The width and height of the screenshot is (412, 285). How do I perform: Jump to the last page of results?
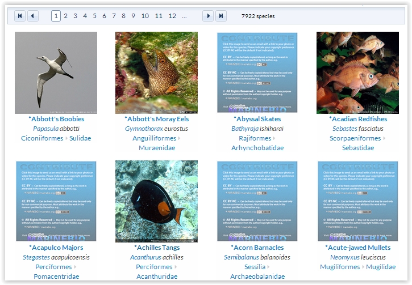point(221,16)
